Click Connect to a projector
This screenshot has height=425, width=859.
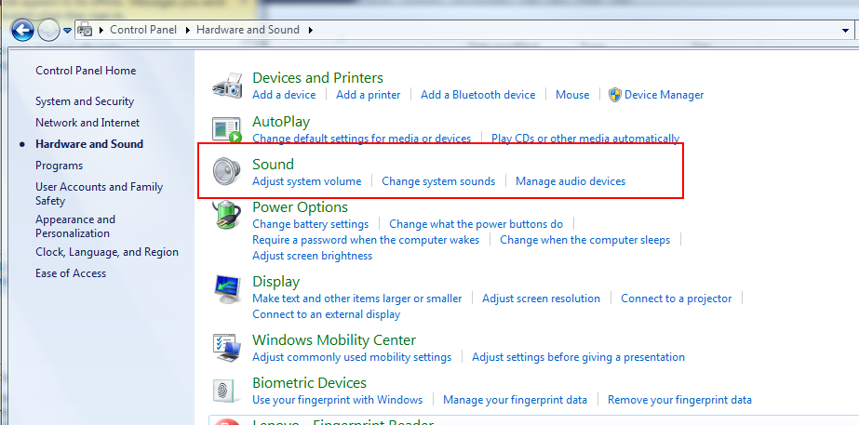click(x=676, y=299)
